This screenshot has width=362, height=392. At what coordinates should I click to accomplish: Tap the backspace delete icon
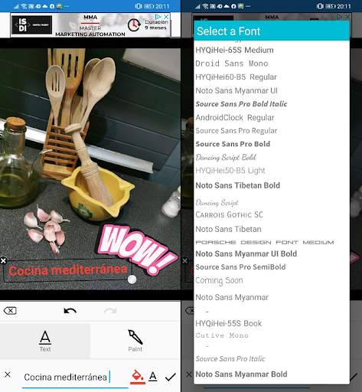coord(10,311)
